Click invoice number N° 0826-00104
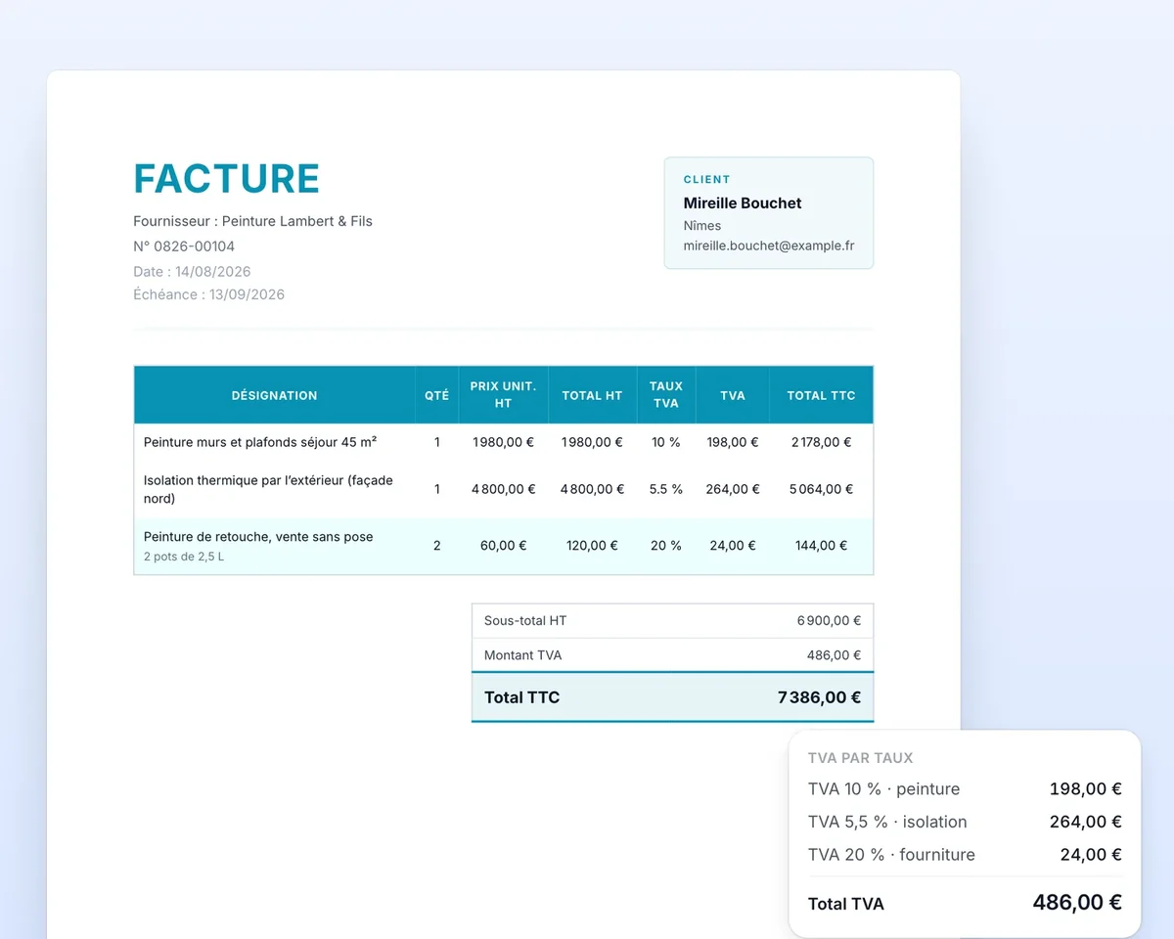 click(184, 246)
